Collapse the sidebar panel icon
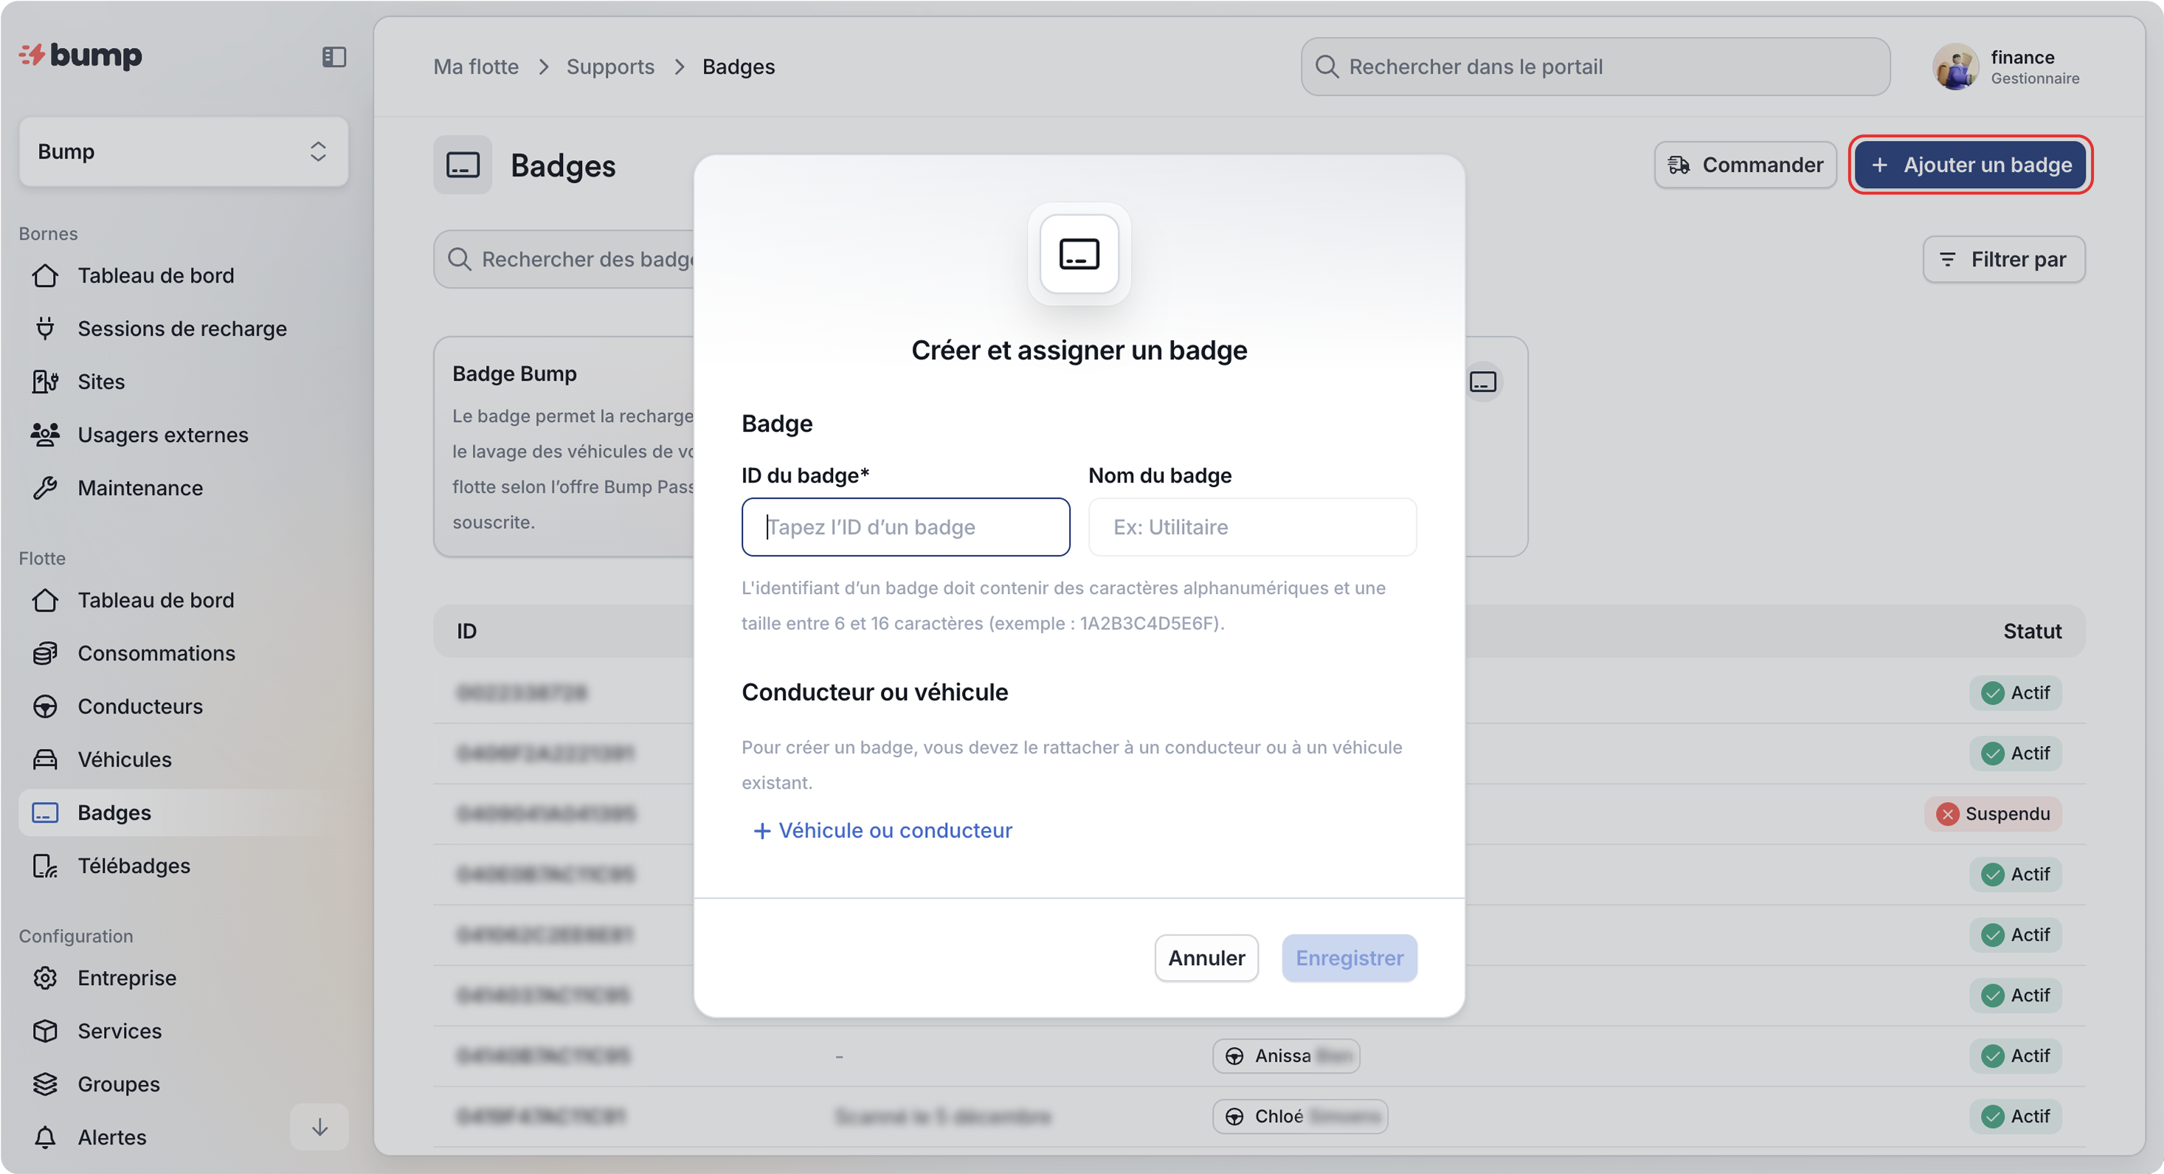The width and height of the screenshot is (2164, 1174). (x=333, y=56)
